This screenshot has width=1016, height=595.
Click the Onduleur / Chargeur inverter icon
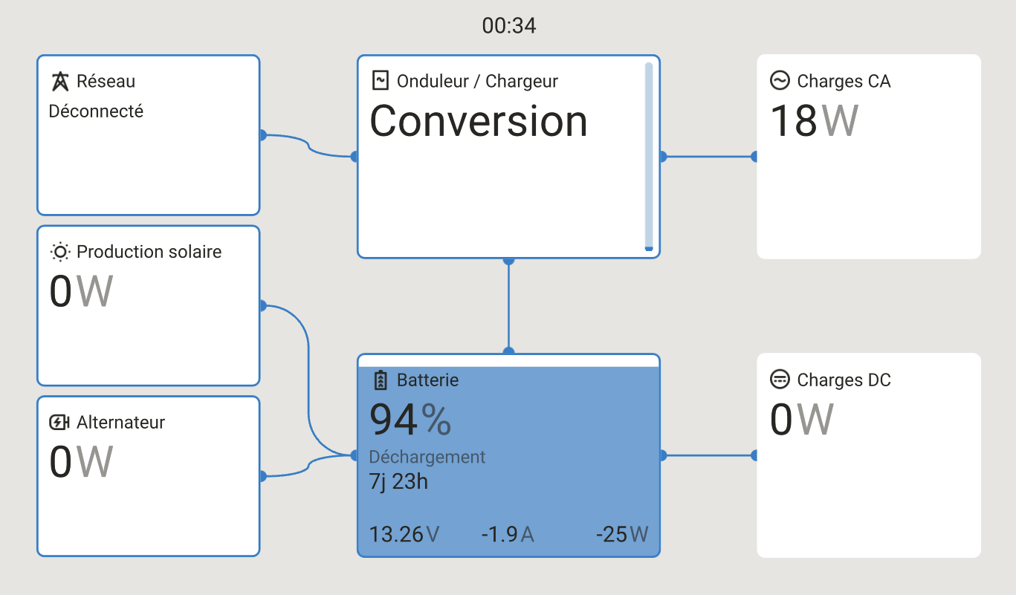click(x=380, y=80)
